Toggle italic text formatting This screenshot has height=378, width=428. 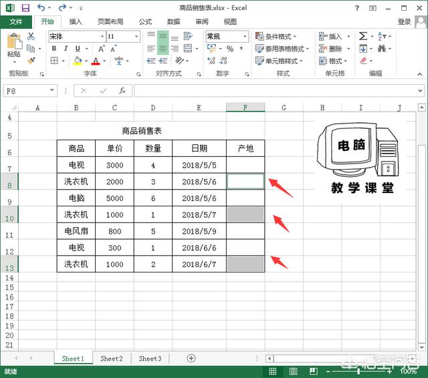coord(66,49)
